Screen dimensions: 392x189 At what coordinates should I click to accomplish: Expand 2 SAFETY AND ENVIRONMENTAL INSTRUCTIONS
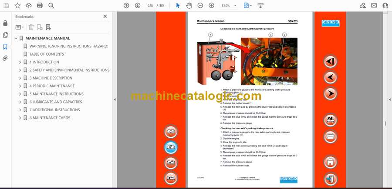pos(20,70)
